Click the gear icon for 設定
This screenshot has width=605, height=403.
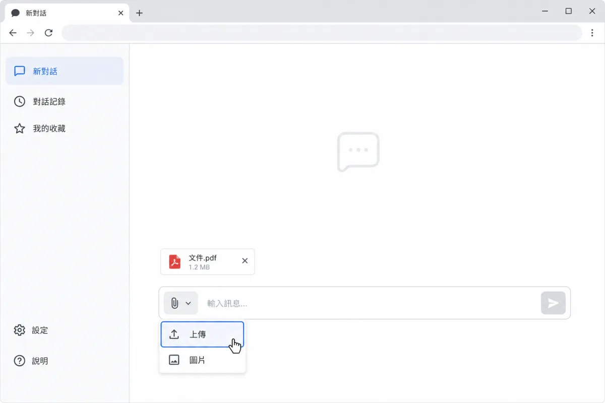tap(20, 330)
